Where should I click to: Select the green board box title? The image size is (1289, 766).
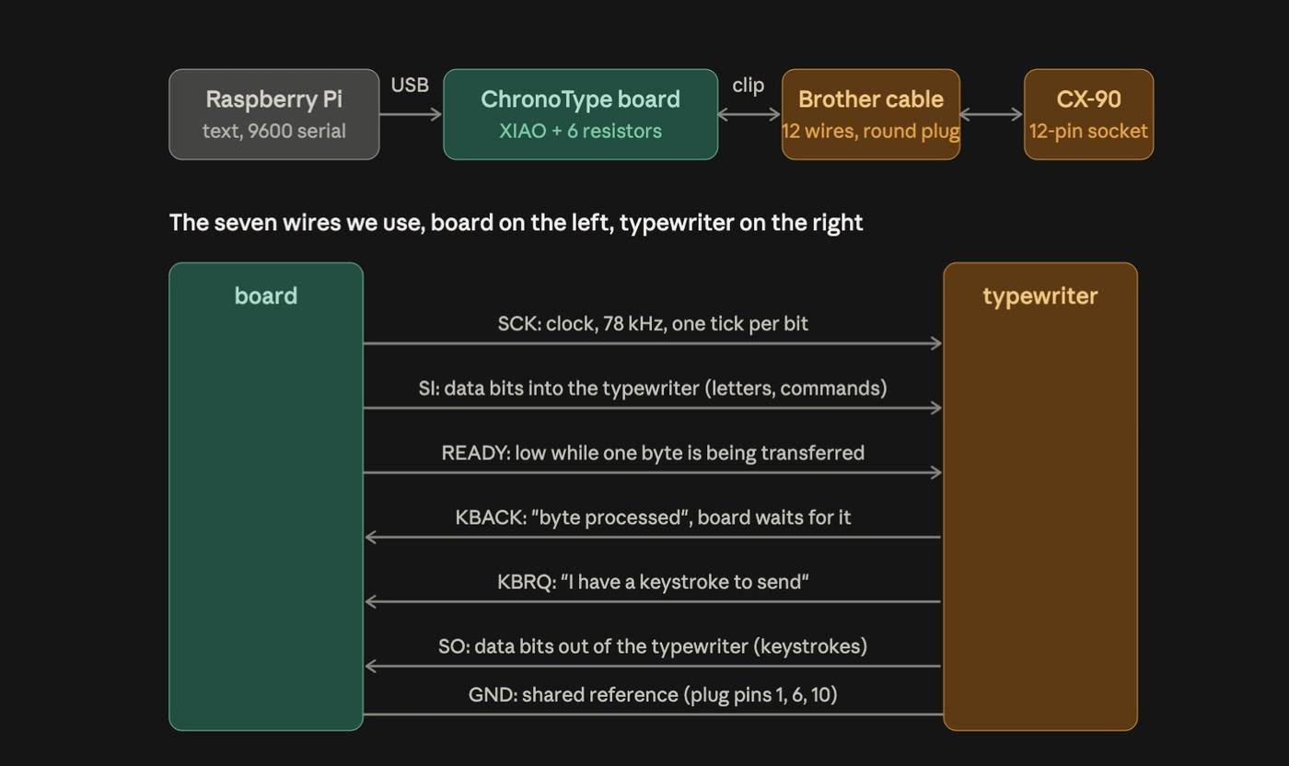pos(266,296)
